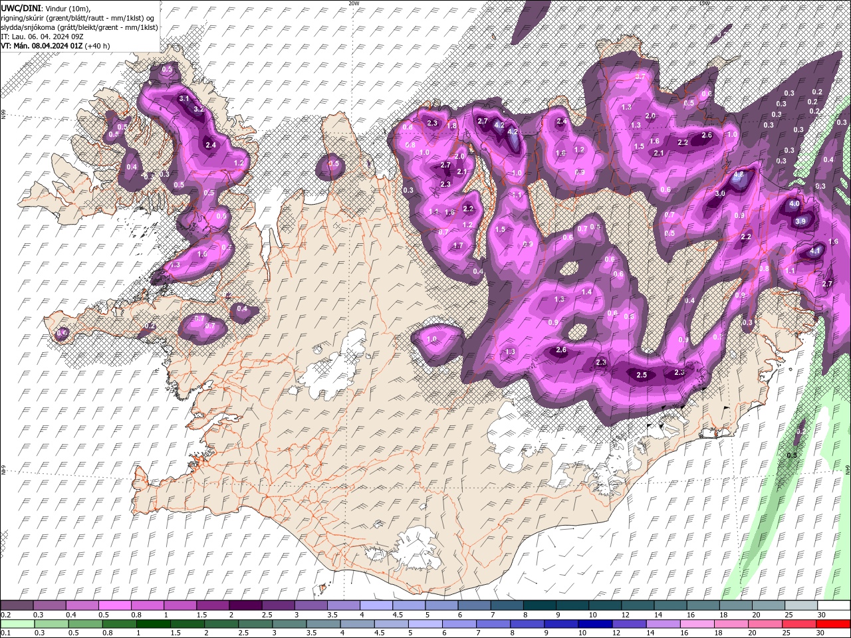The height and width of the screenshot is (638, 851).
Task: Click the light pink rain-scale swatch labeled 16
Action: 697,624
